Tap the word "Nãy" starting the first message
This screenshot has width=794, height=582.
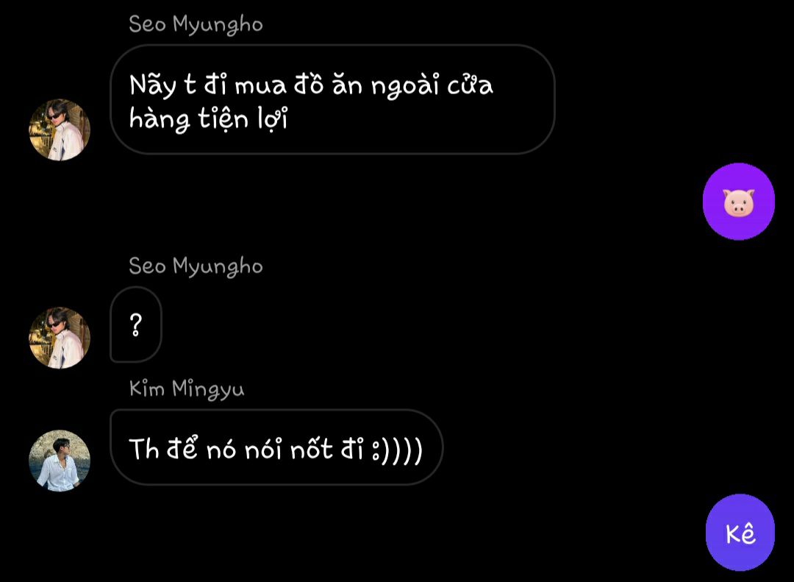153,85
